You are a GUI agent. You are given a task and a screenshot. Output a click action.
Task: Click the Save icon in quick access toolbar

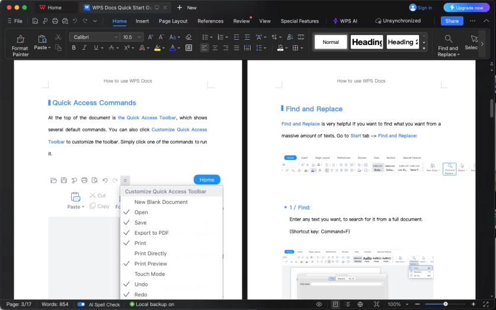click(35, 21)
